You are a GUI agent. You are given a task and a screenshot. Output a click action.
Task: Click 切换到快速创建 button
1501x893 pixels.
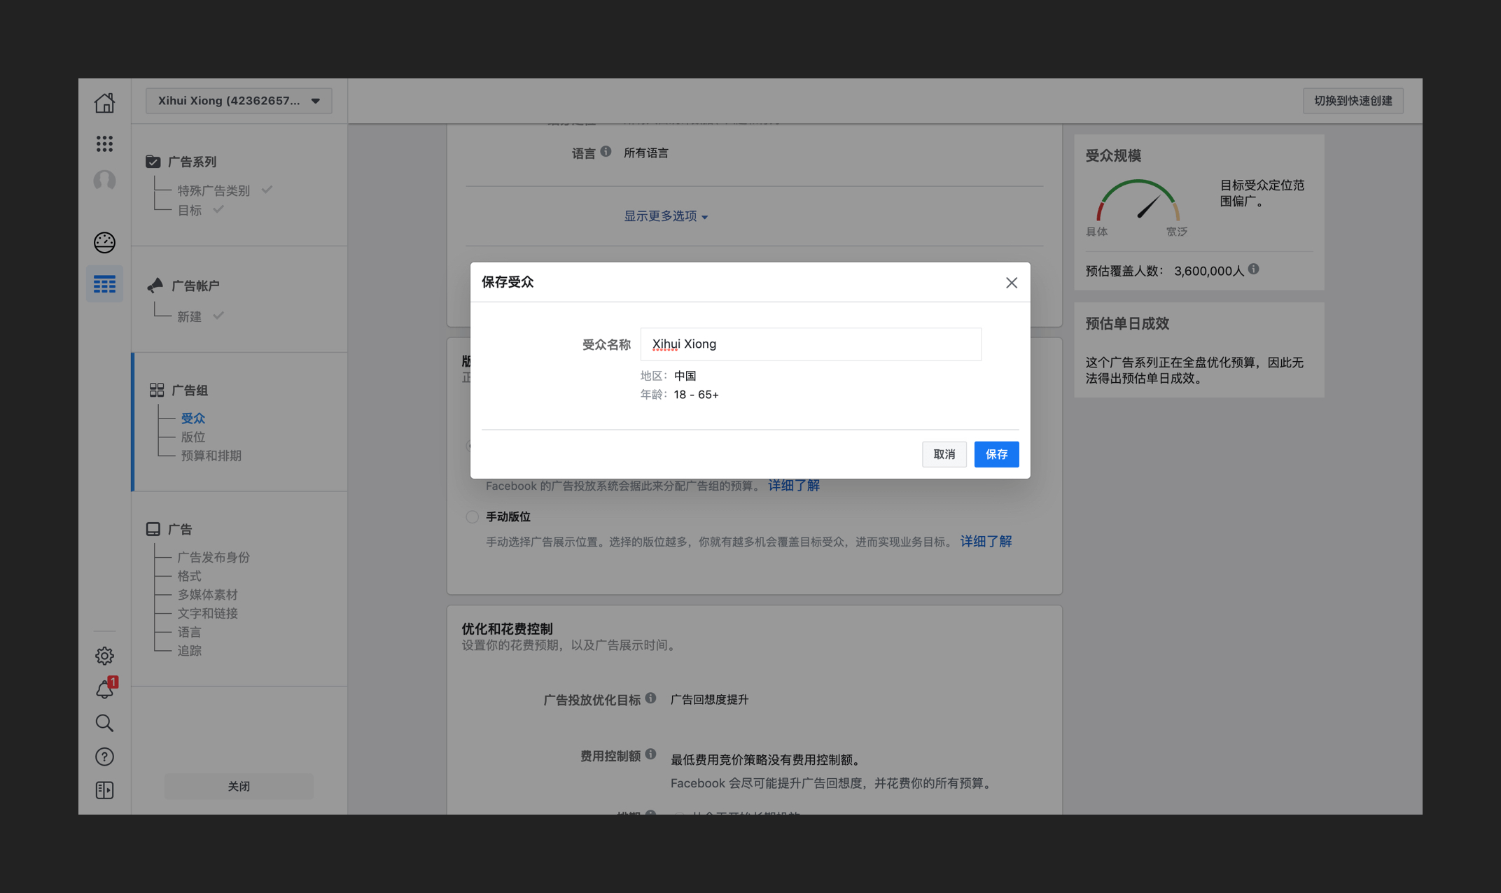point(1353,101)
